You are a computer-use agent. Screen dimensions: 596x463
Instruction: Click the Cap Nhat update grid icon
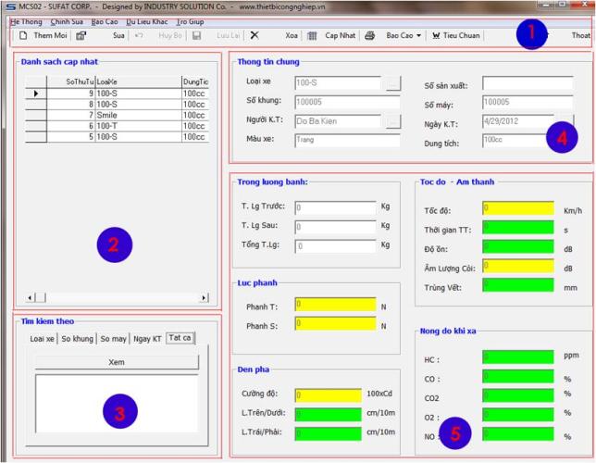tap(312, 36)
